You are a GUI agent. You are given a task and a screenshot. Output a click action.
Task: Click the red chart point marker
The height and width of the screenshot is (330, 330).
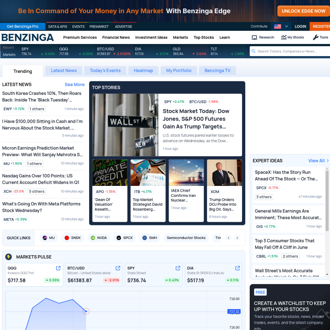(x=86, y=311)
